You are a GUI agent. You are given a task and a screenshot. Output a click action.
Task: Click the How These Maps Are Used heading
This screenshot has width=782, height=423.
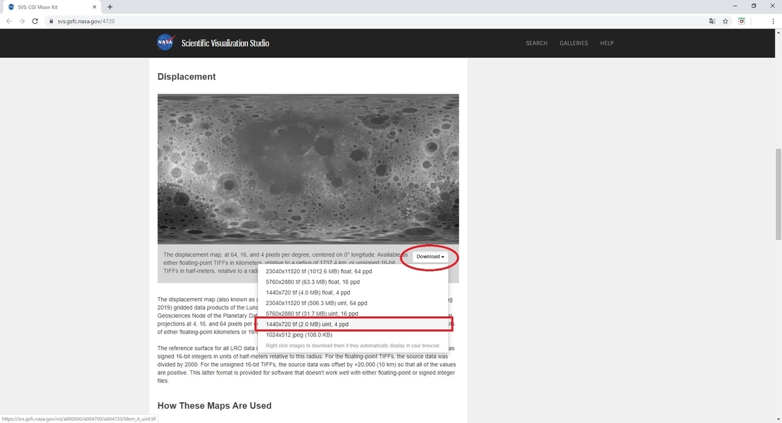214,405
